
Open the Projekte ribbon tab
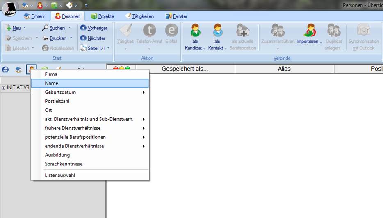click(x=103, y=16)
